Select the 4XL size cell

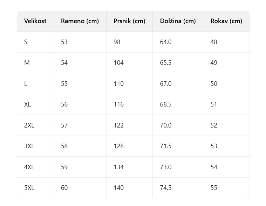[x=29, y=167]
